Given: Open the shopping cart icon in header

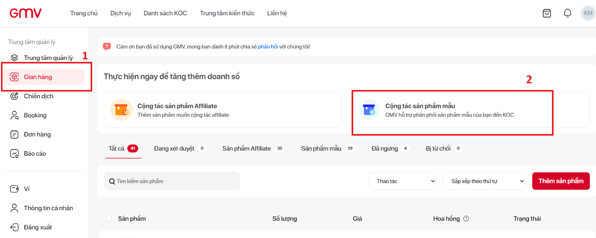Looking at the screenshot, I should [547, 13].
